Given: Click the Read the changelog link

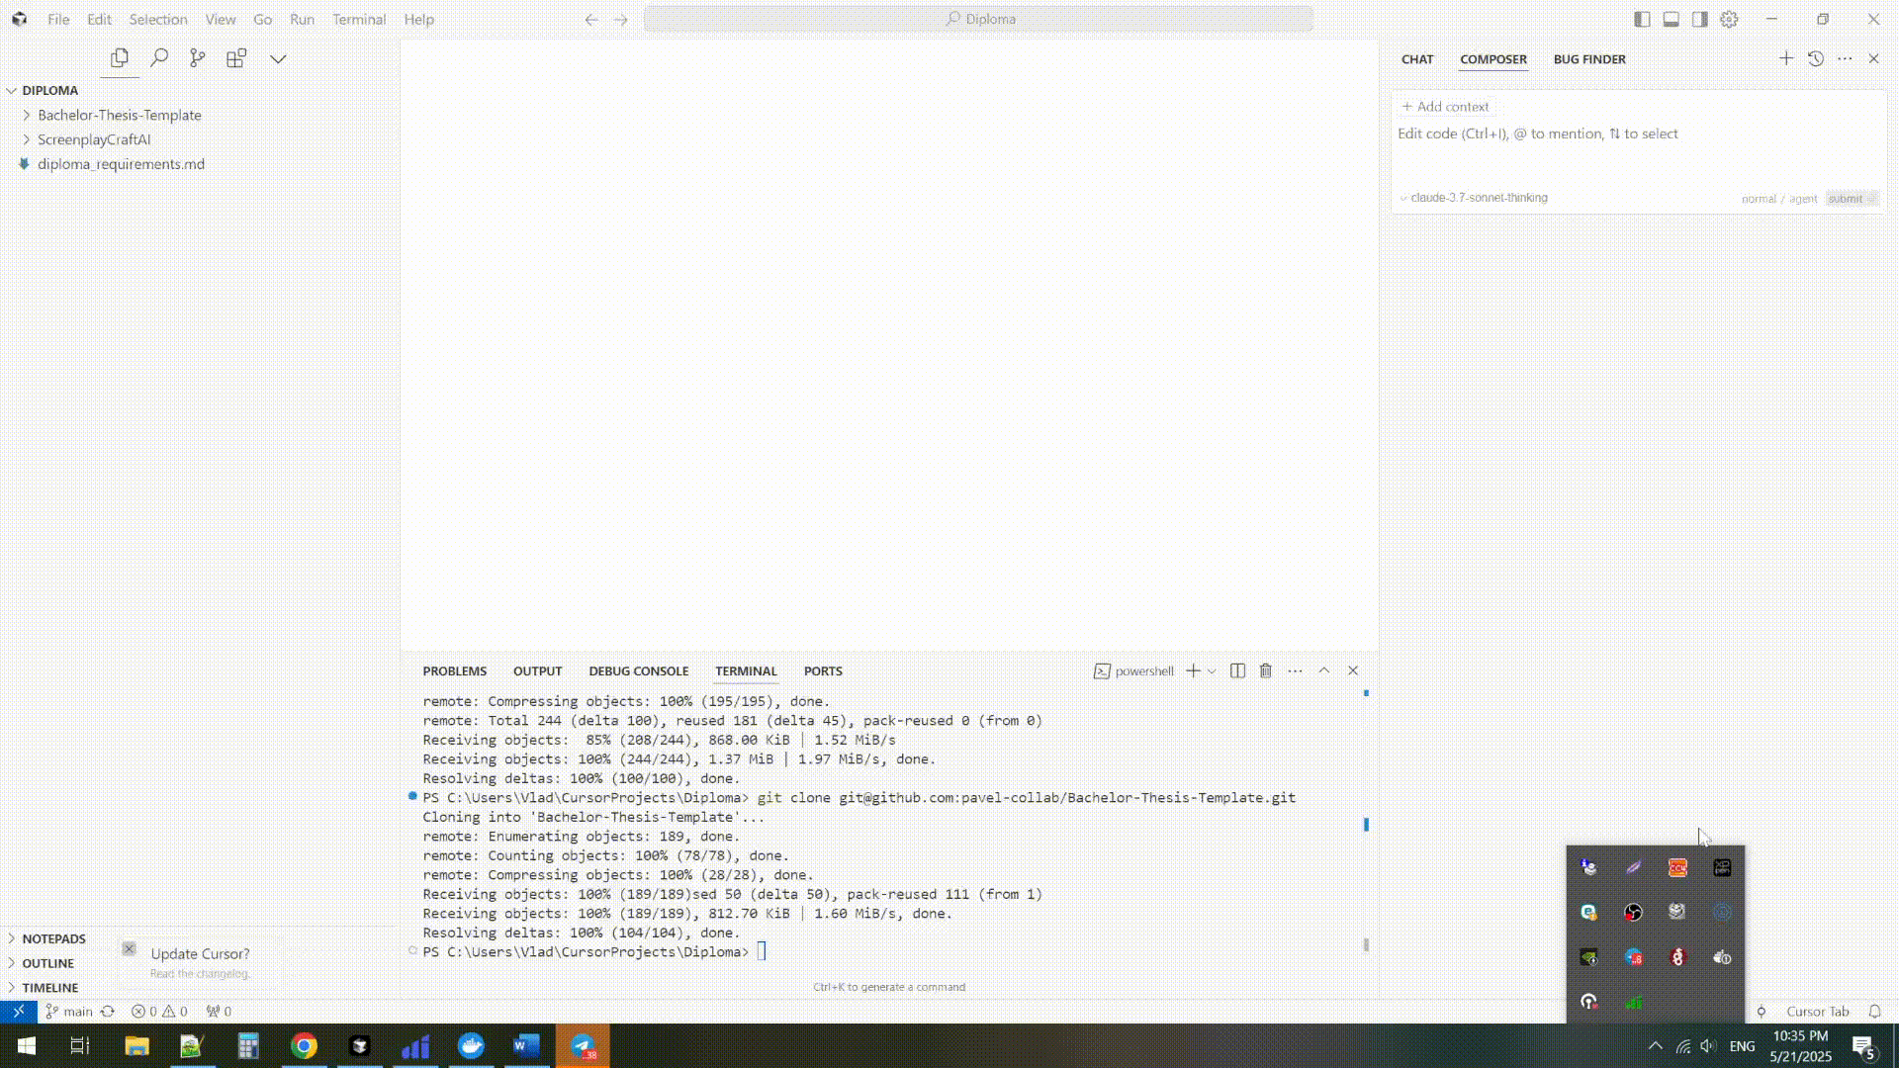Looking at the screenshot, I should point(201,973).
